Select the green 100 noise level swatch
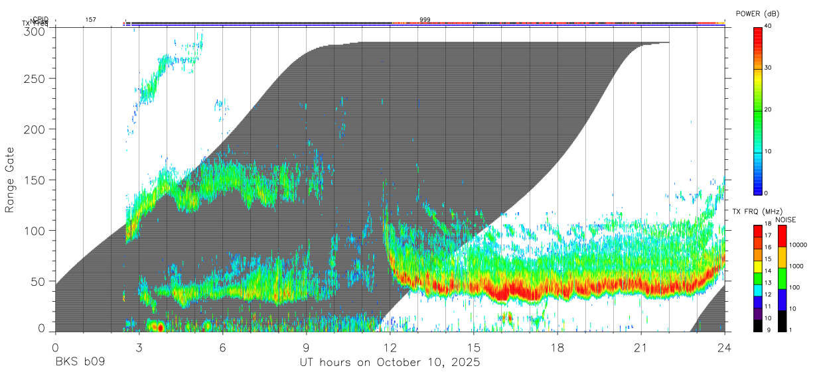815x376 pixels. coord(782,279)
